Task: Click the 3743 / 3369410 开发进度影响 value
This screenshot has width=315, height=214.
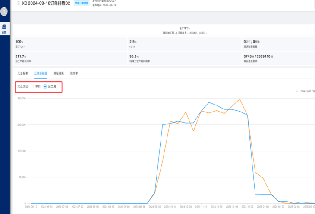Action: pyautogui.click(x=258, y=56)
